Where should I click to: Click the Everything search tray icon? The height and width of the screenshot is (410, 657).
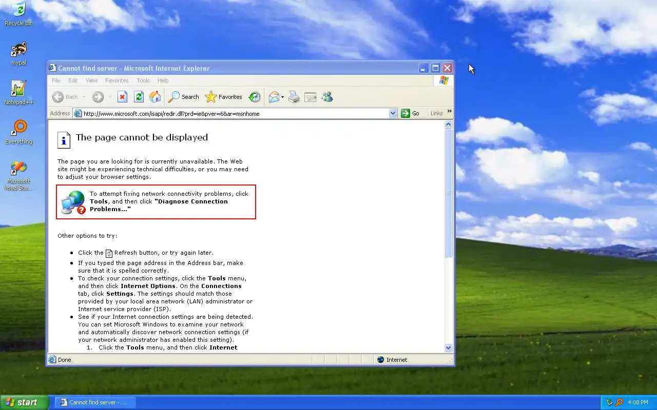[619, 402]
